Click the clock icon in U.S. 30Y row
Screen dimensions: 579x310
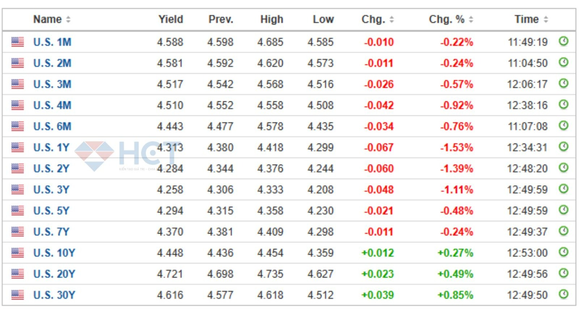point(563,294)
